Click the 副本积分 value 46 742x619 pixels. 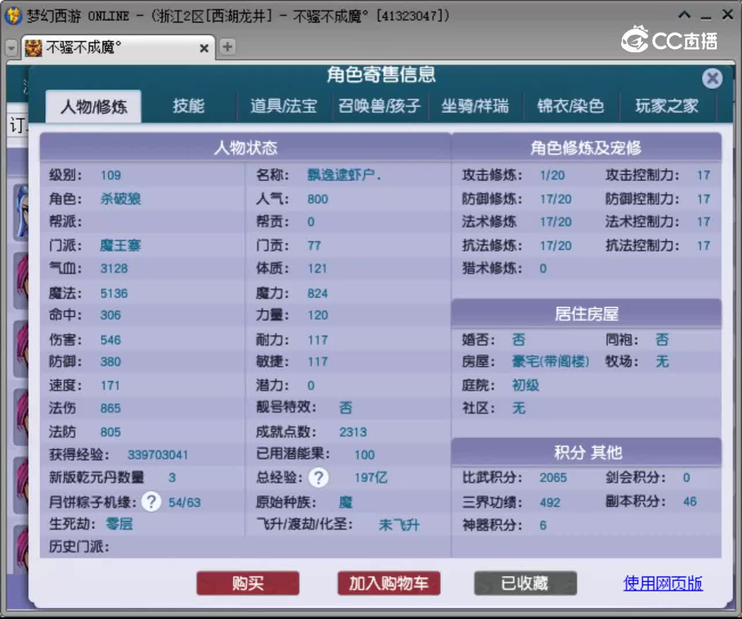pos(690,501)
